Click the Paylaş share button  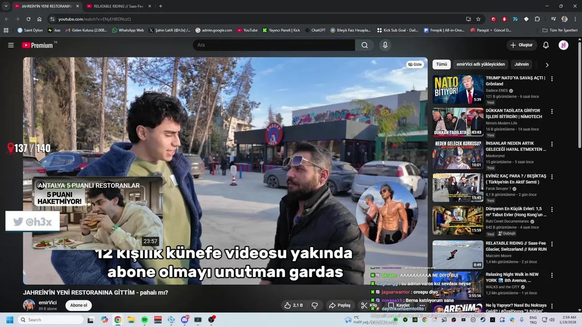(x=340, y=305)
